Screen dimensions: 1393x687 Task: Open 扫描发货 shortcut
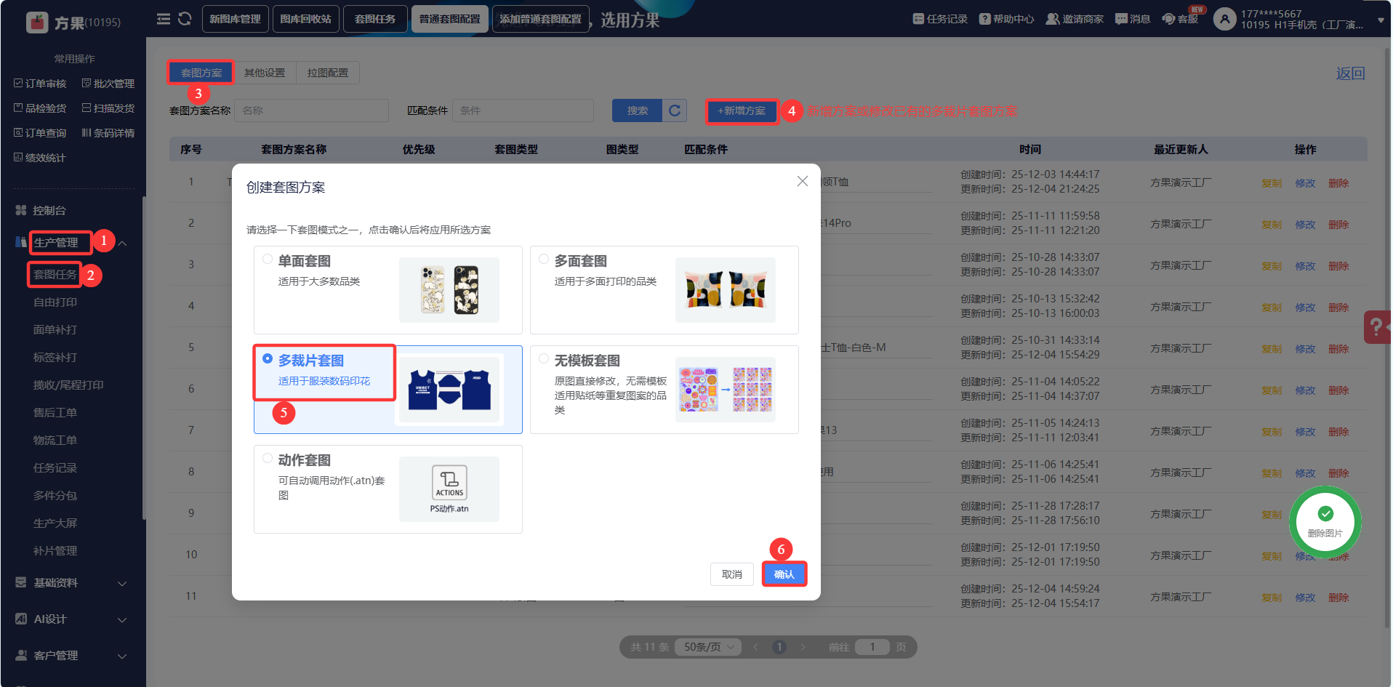pos(108,108)
